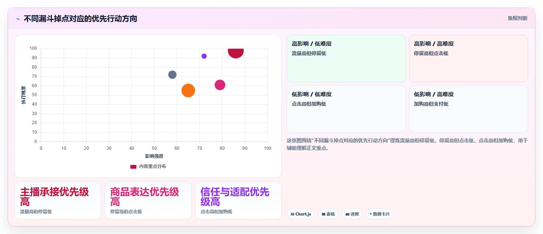Click the 执行难度 axis title

[x=23, y=95]
